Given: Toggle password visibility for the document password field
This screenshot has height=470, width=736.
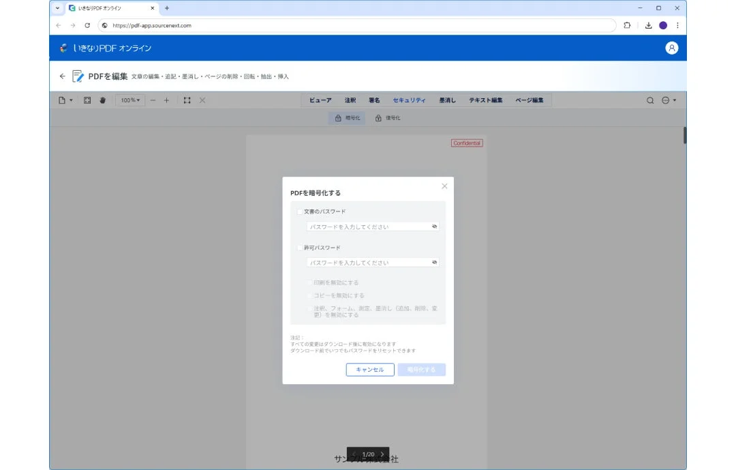Looking at the screenshot, I should pos(434,226).
